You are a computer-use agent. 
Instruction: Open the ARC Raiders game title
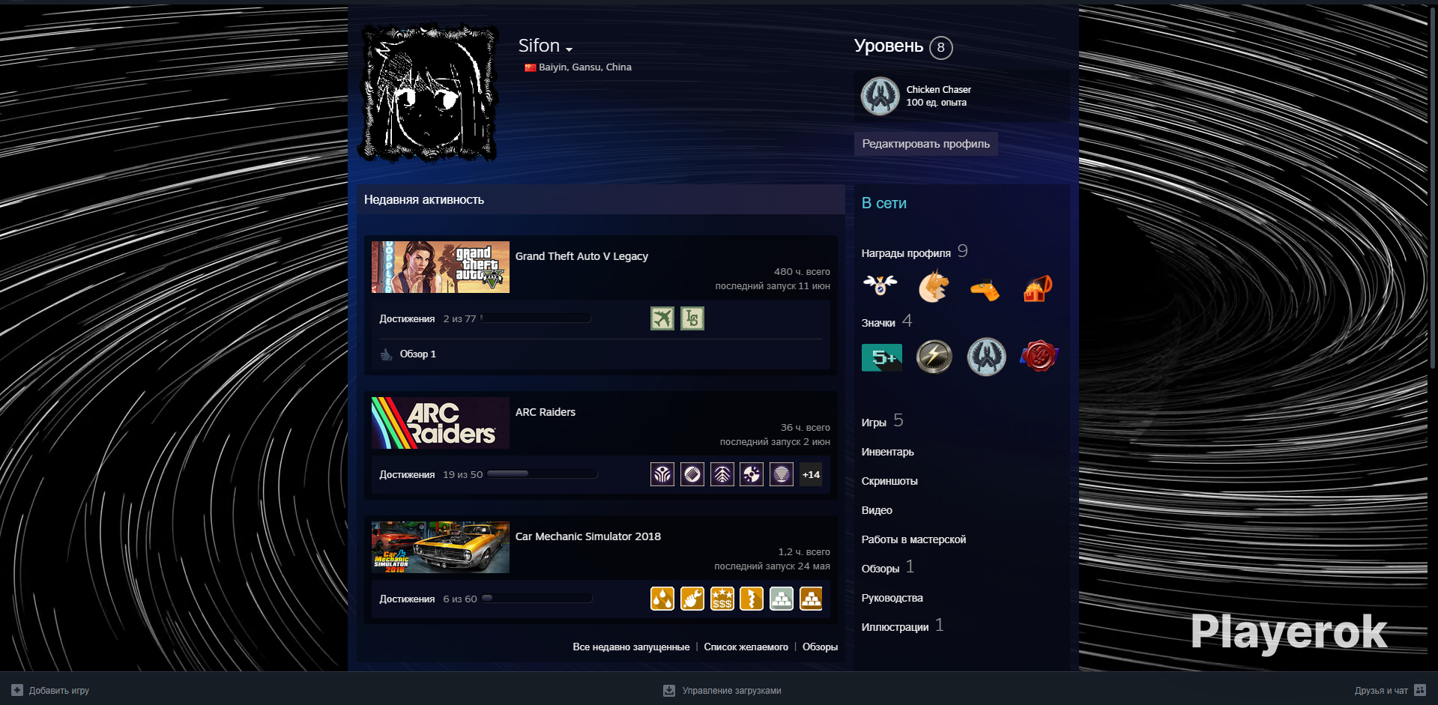tap(546, 412)
